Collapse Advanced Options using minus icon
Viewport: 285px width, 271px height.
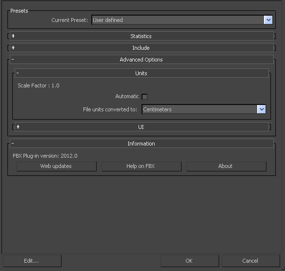click(x=13, y=59)
